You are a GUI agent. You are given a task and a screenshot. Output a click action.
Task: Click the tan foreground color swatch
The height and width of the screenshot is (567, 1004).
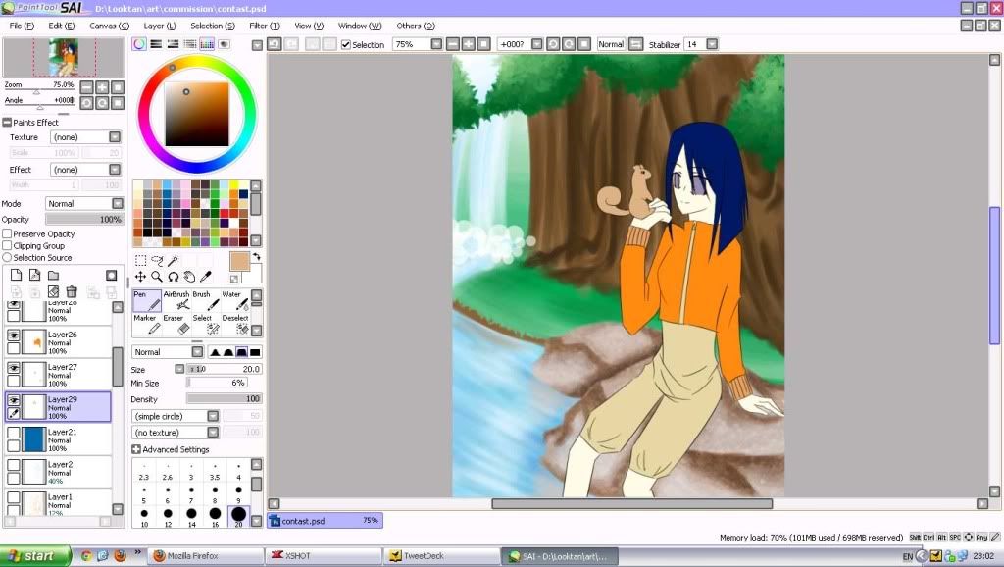(239, 261)
